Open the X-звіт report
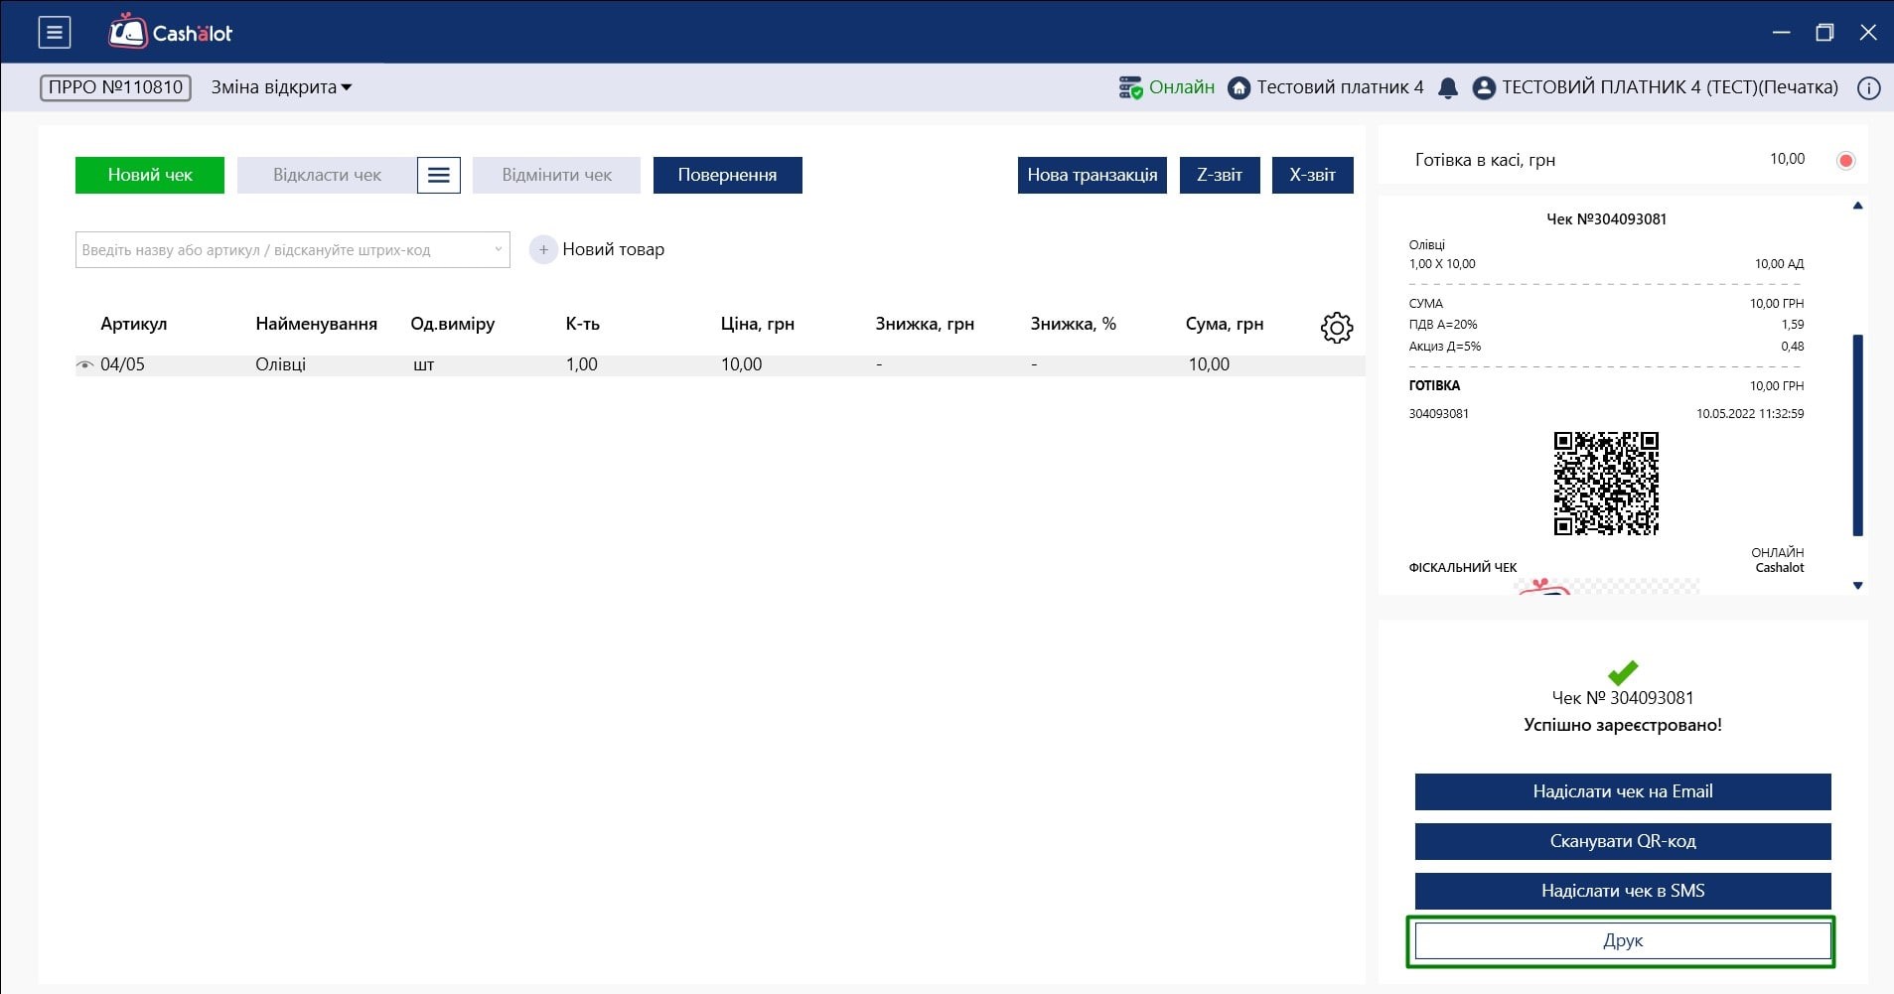Viewport: 1894px width, 994px height. pyautogui.click(x=1311, y=176)
